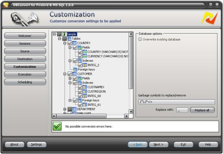Uncheck the CUSTNAMEX index checkbox

coord(80,87)
